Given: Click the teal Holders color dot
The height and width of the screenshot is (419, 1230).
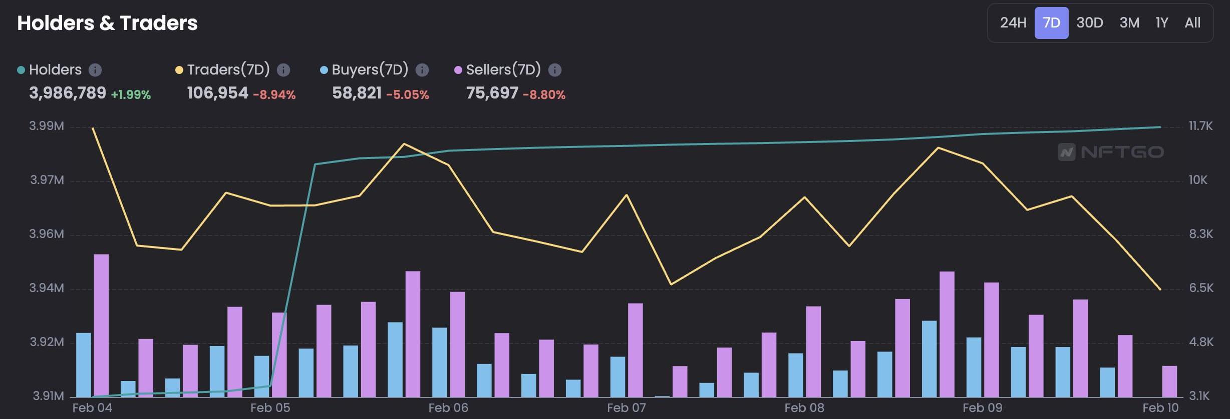Looking at the screenshot, I should pyautogui.click(x=21, y=70).
